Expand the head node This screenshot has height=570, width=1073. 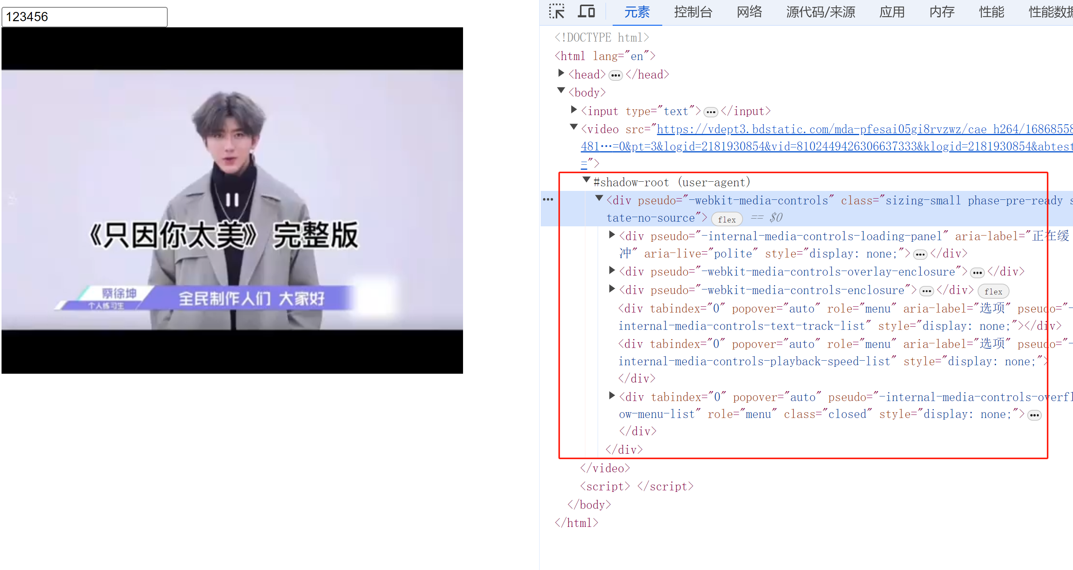tap(561, 74)
